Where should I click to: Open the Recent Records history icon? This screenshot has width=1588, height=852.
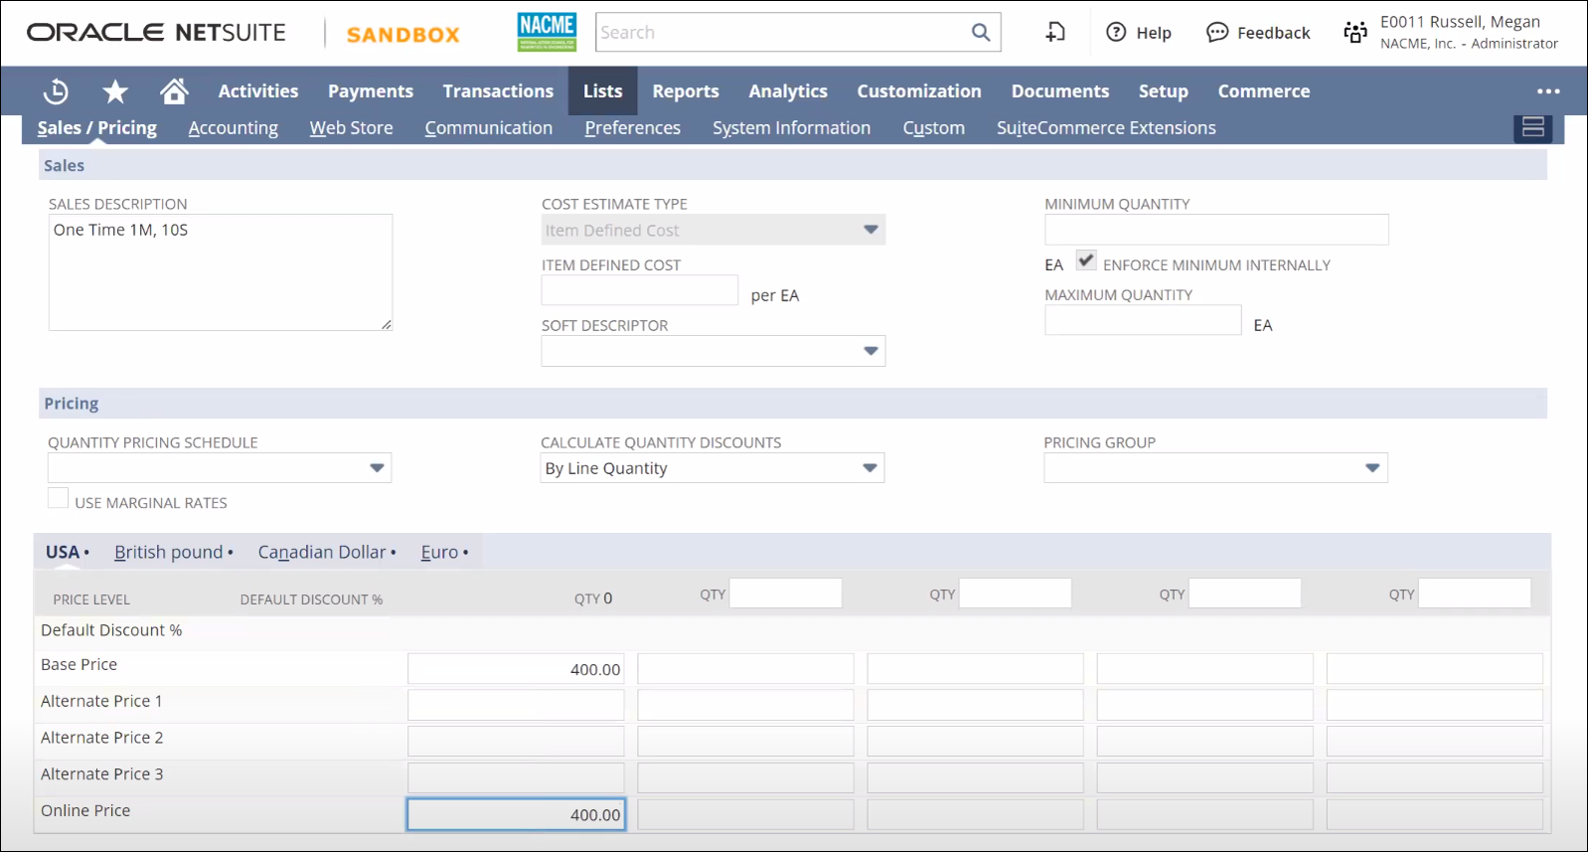pos(56,91)
